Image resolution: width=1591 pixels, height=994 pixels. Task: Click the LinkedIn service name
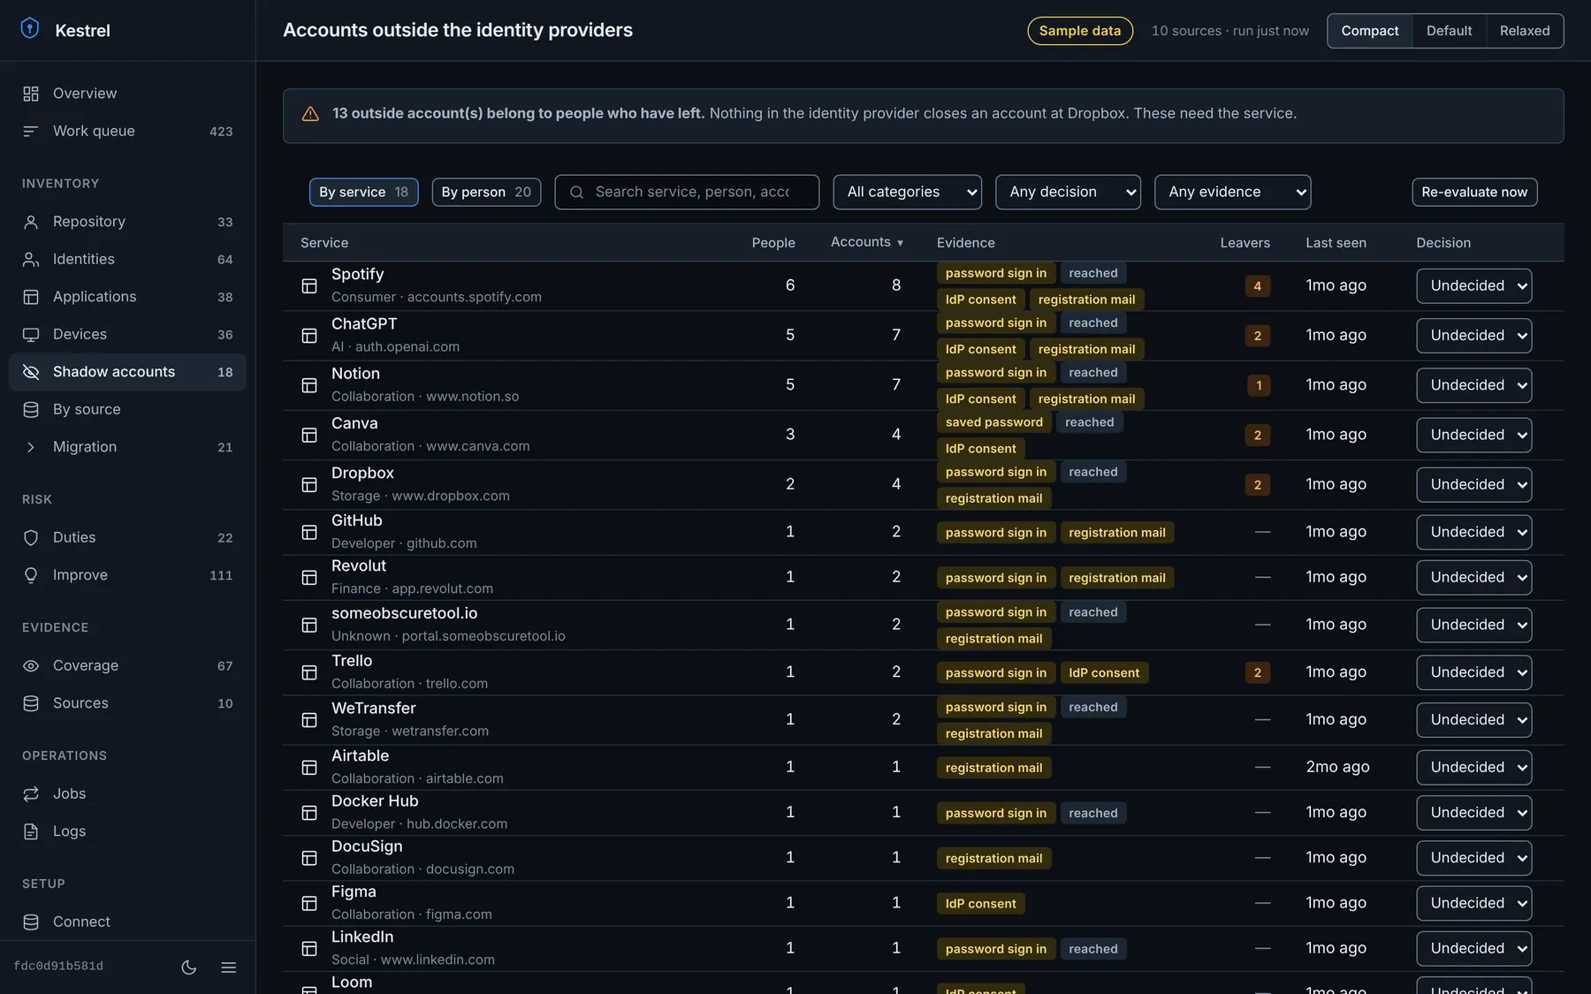(x=362, y=937)
